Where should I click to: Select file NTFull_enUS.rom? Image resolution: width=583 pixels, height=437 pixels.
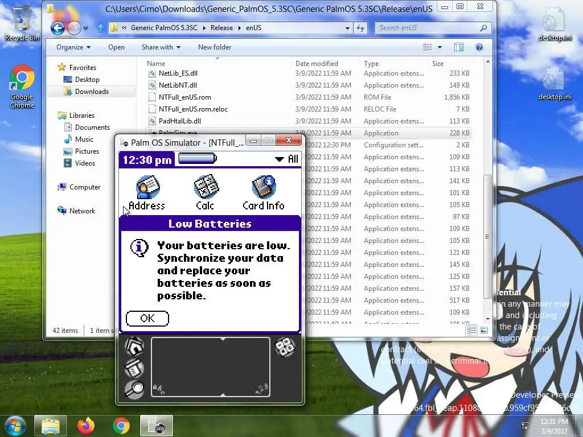[x=185, y=97]
